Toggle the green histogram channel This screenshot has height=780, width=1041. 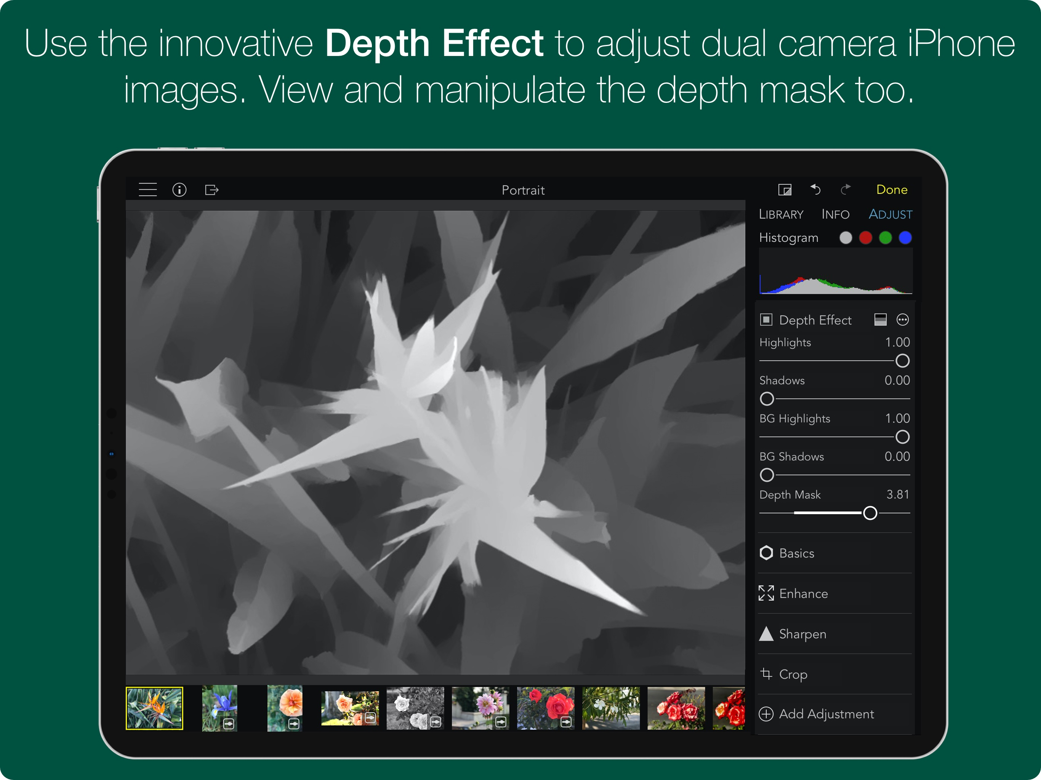pyautogui.click(x=885, y=238)
